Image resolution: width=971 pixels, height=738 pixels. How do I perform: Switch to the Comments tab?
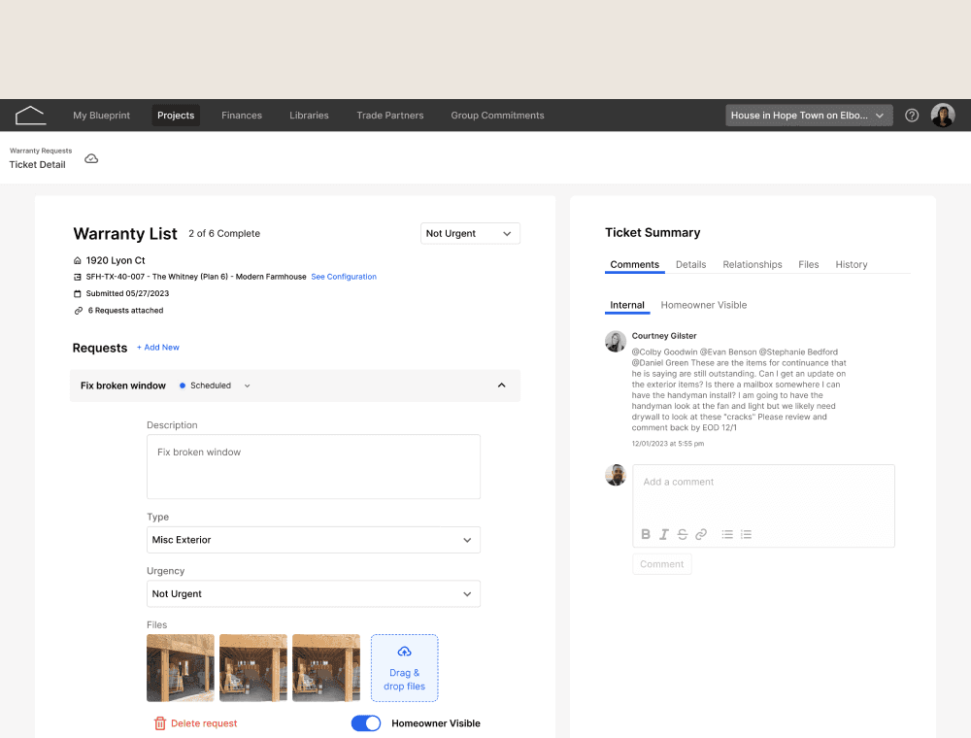(x=635, y=265)
